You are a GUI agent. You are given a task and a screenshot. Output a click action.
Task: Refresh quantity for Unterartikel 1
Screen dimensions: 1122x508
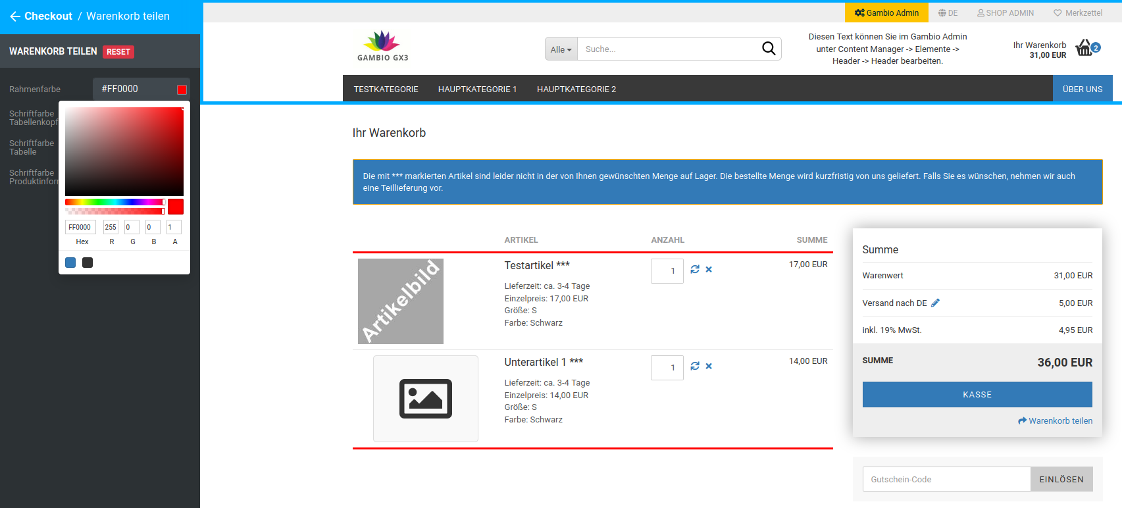(695, 366)
